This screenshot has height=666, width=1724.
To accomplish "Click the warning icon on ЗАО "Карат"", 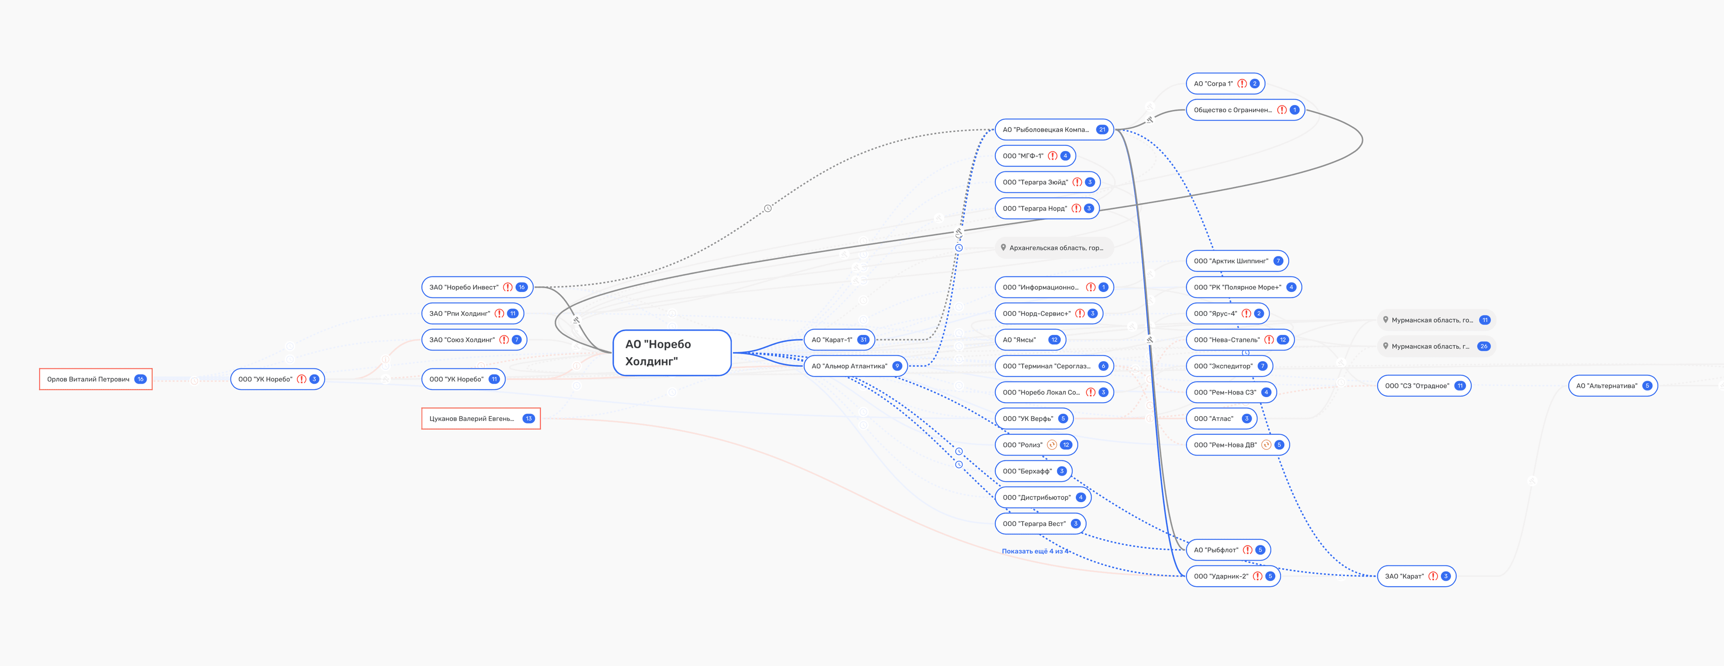I will point(1433,576).
